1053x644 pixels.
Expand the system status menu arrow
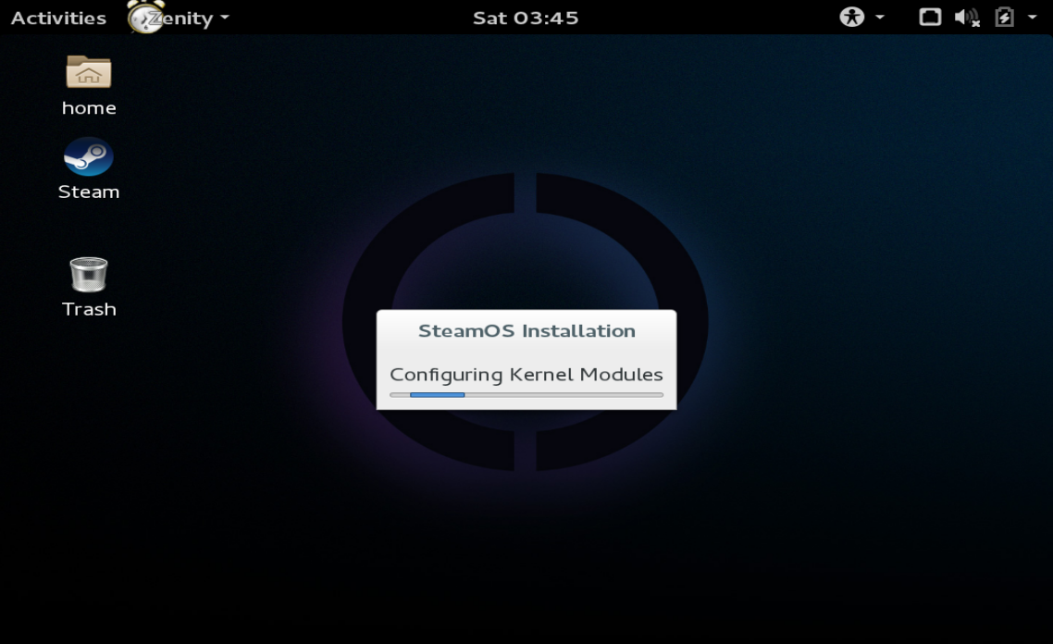(x=1033, y=18)
